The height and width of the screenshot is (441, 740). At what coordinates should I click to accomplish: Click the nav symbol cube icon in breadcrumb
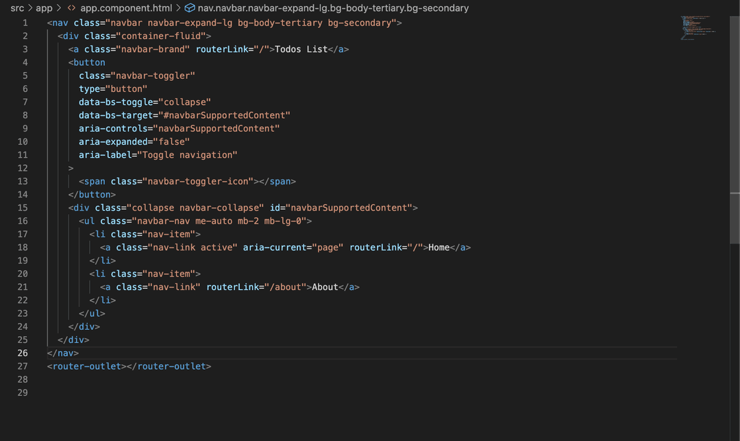[x=190, y=8]
